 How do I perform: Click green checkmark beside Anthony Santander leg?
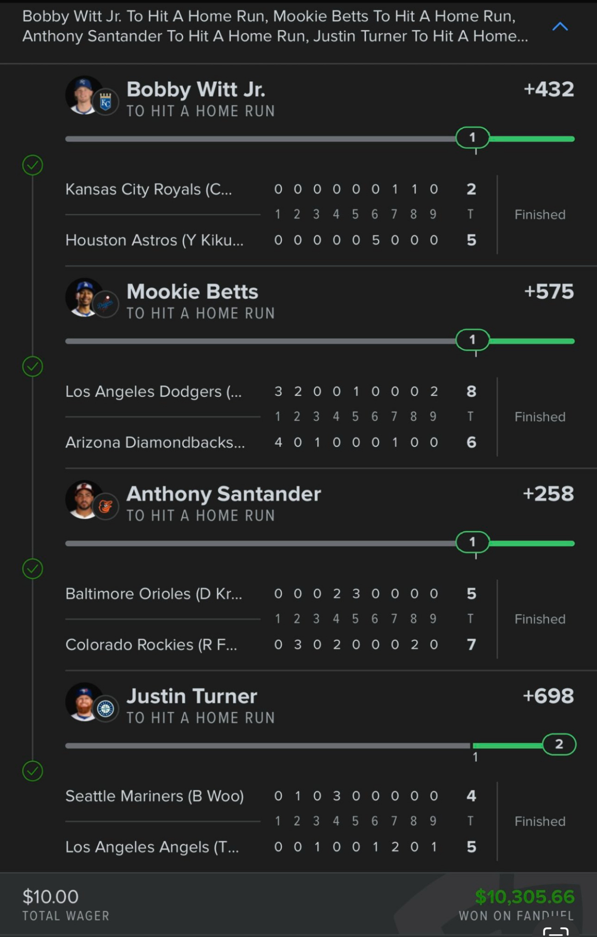point(32,569)
